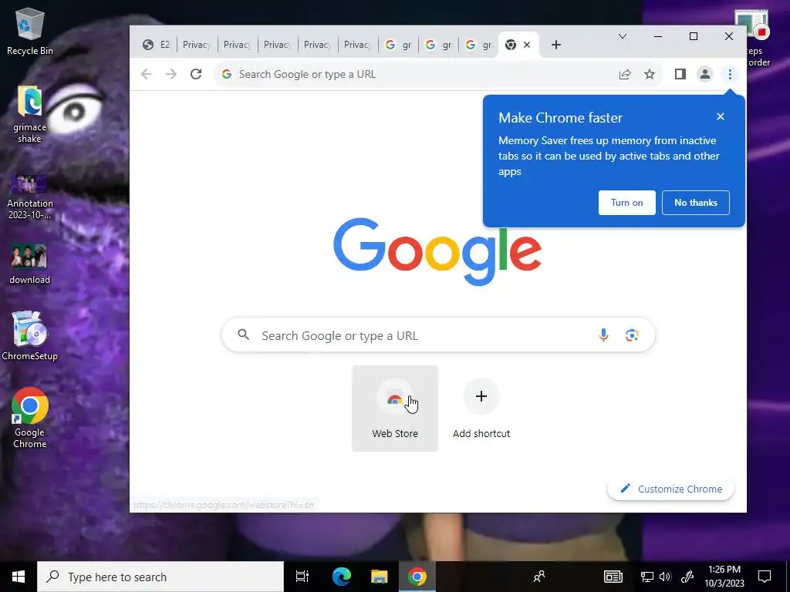Open the pen workspace tray icon
The image size is (790, 592).
point(687,577)
